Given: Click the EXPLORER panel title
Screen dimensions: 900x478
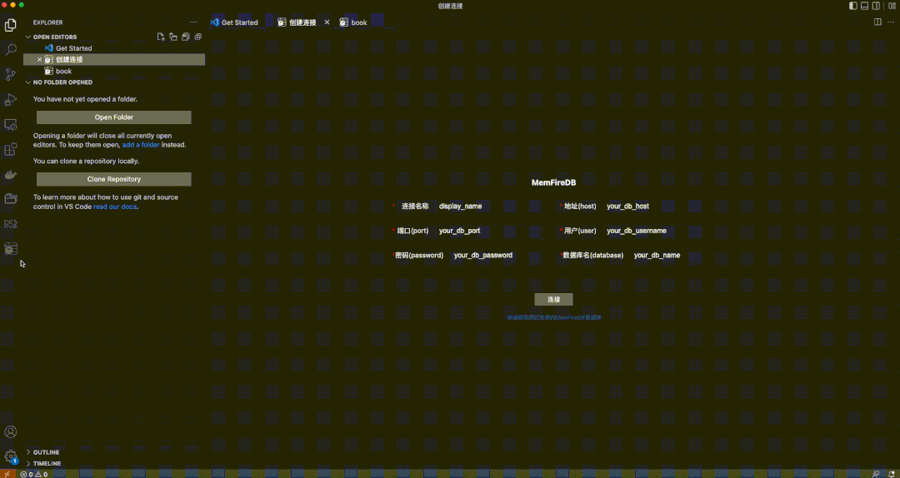Looking at the screenshot, I should coord(47,22).
